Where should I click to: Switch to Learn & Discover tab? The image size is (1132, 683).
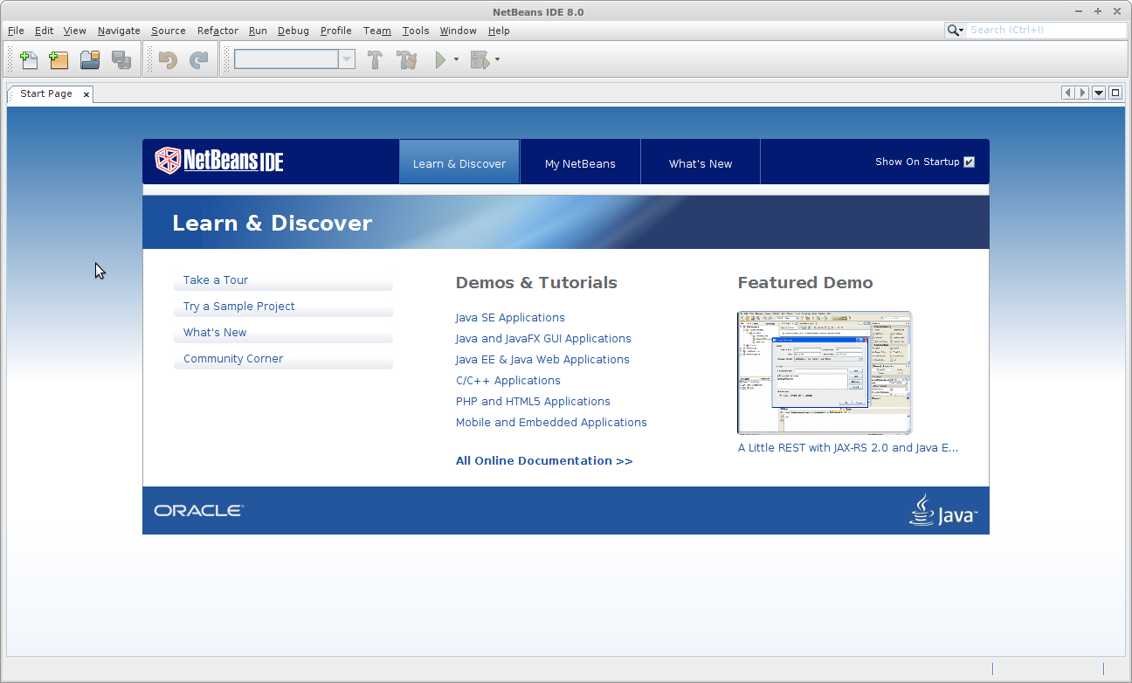tap(459, 162)
